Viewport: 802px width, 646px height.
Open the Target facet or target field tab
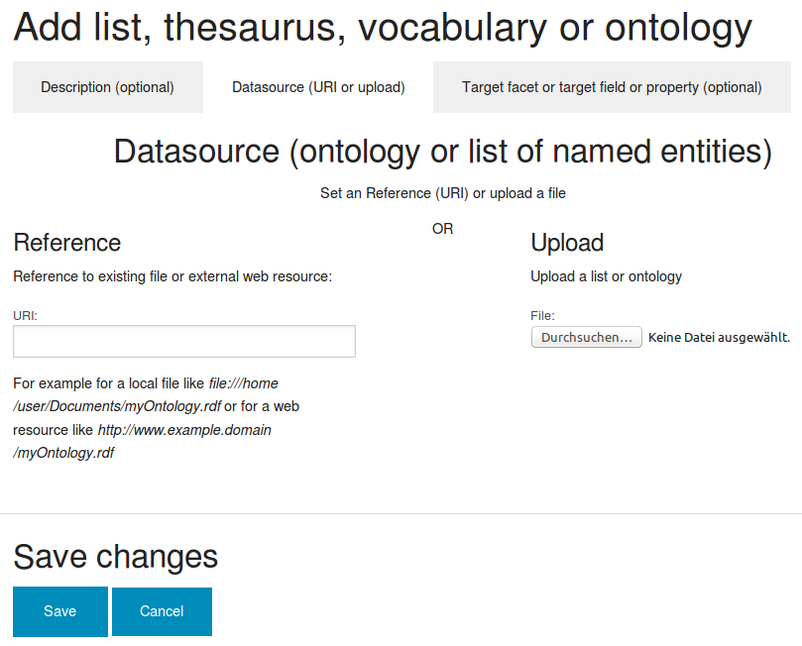(612, 87)
